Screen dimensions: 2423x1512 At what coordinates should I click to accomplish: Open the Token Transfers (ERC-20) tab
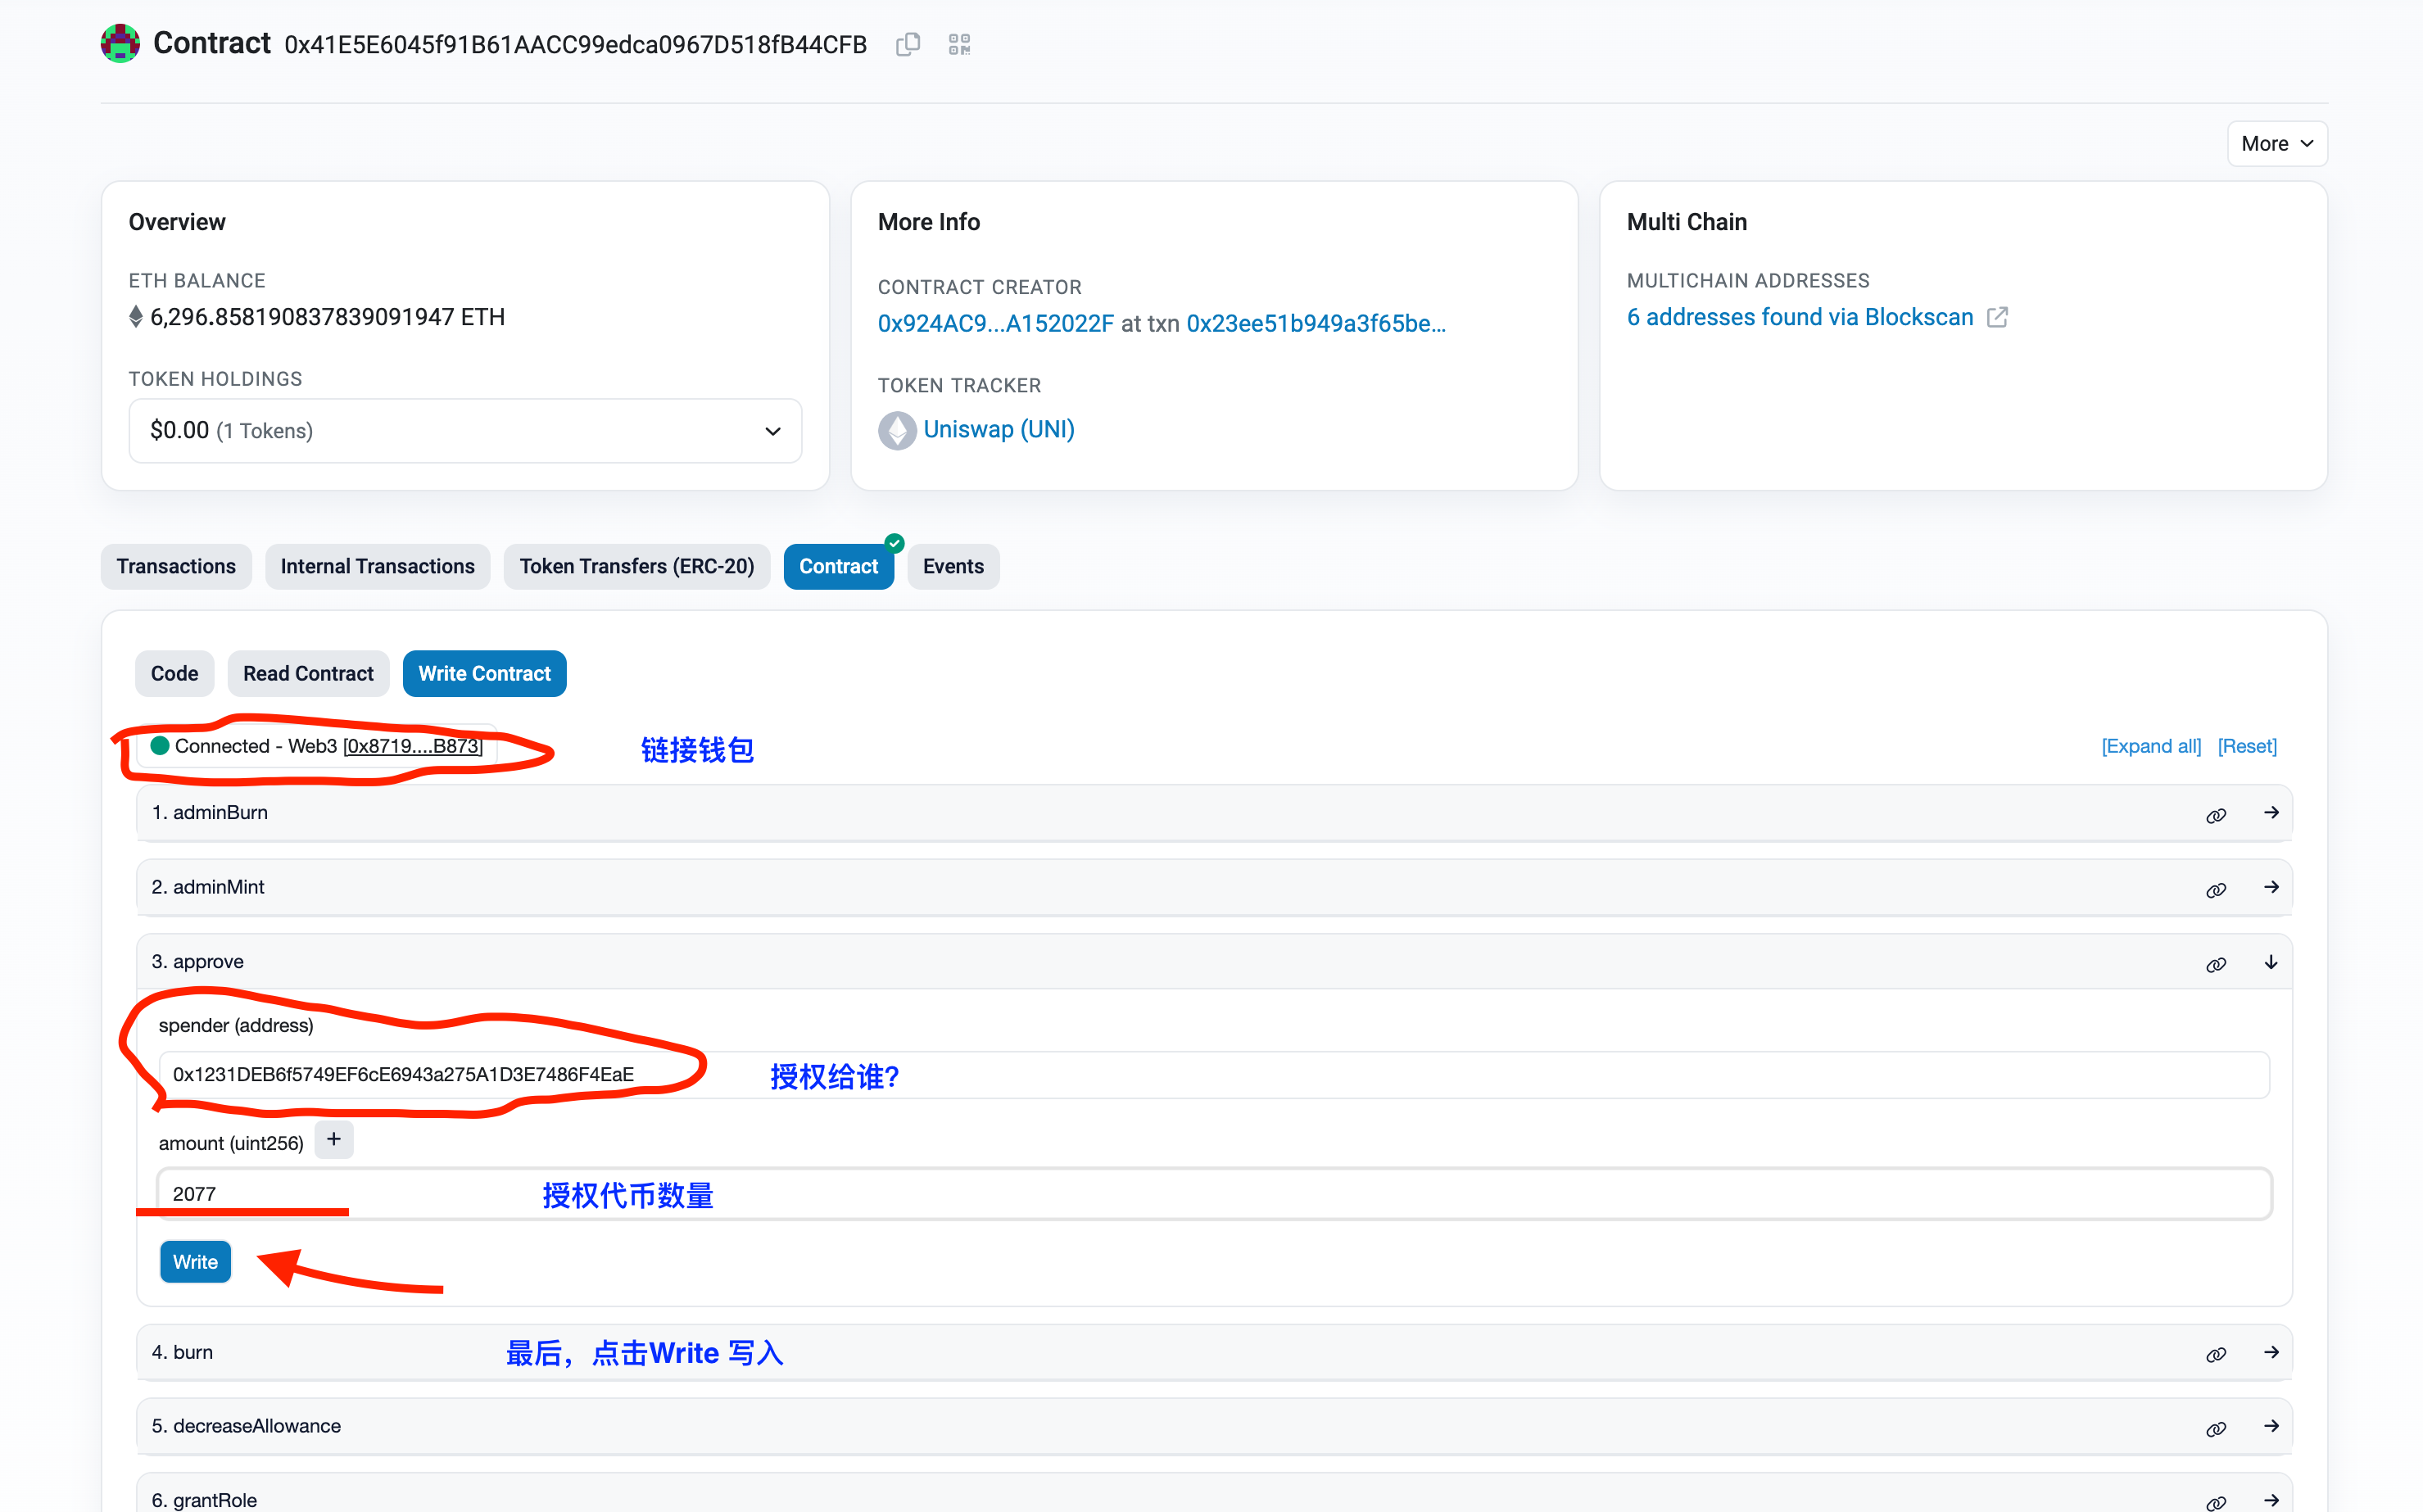pos(636,566)
